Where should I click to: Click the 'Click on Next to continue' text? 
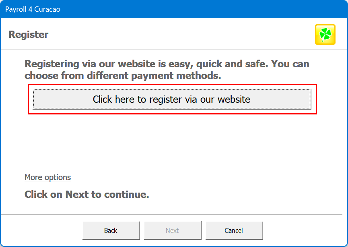click(x=87, y=195)
